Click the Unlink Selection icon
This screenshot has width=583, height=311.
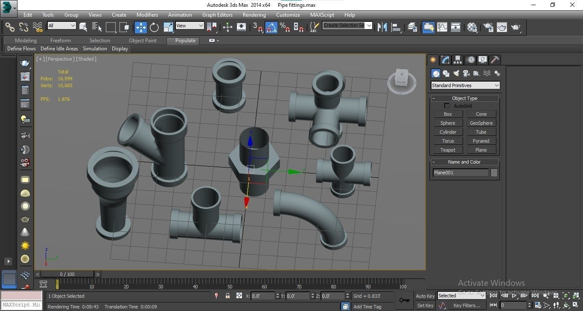click(x=23, y=27)
